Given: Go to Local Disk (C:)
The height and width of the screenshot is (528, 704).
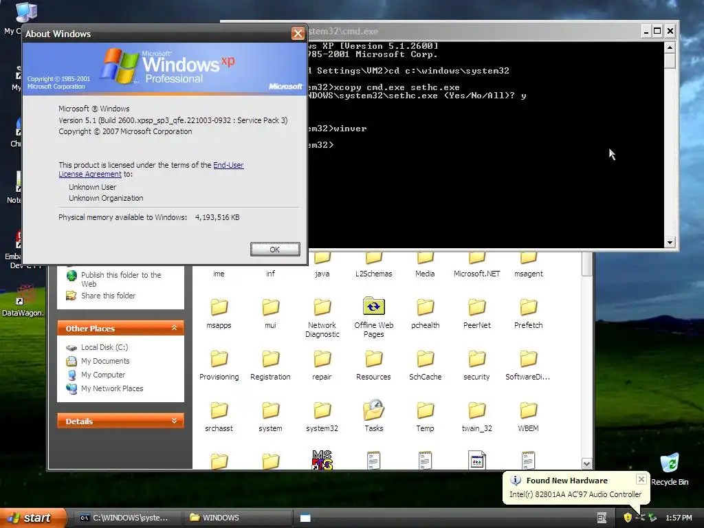Looking at the screenshot, I should [97, 347].
